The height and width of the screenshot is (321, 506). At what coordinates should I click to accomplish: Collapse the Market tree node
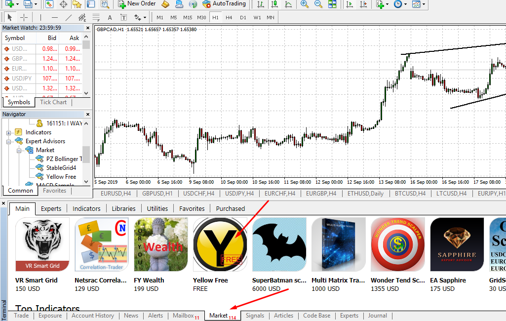(x=19, y=151)
